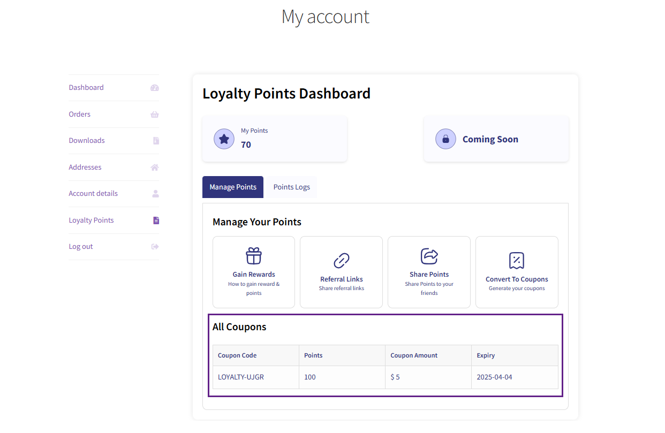The height and width of the screenshot is (433, 665).
Task: Click 'Generate your coupons' description text
Action: click(x=517, y=288)
